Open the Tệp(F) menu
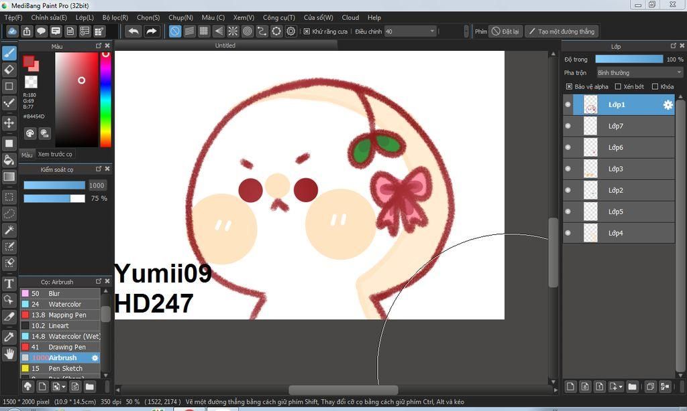 tap(13, 17)
